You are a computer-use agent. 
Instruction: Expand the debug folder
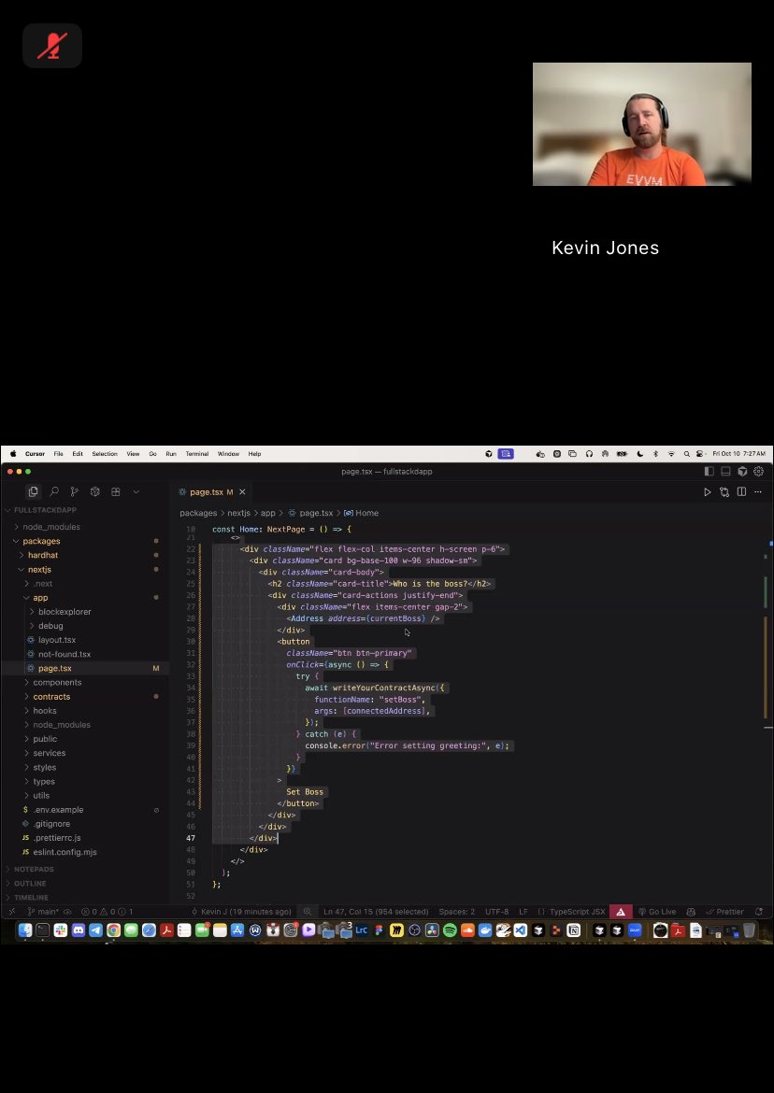coord(50,626)
